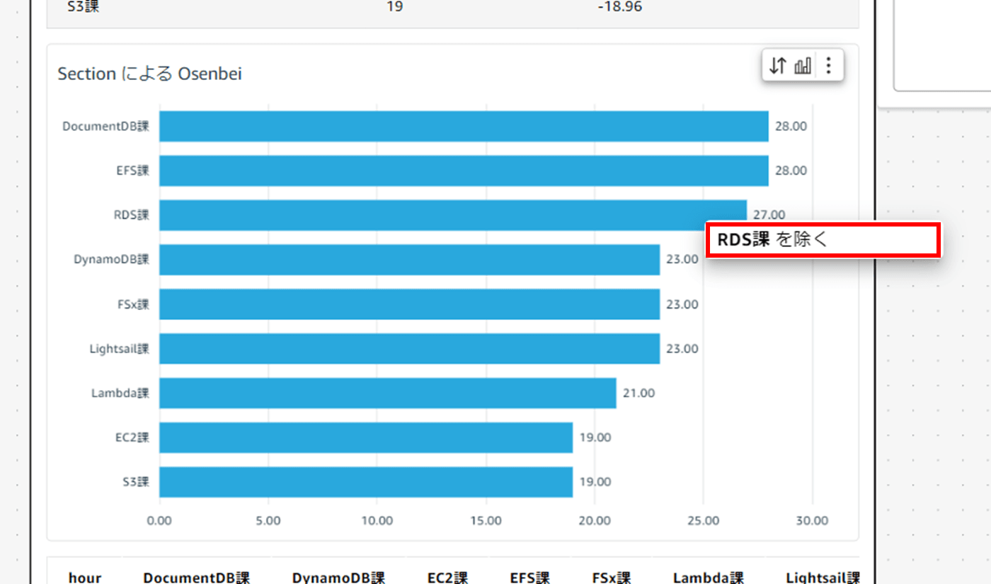
Task: Click the 15.00 x-axis tick label
Action: (486, 521)
